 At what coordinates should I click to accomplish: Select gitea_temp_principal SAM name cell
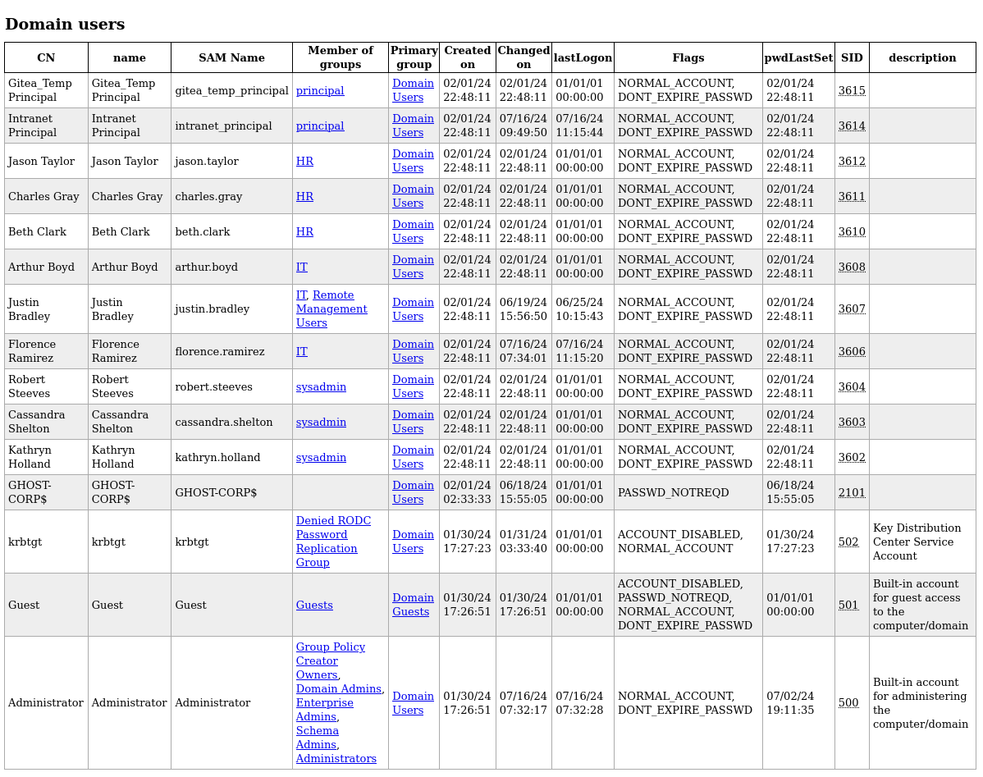[x=231, y=90]
